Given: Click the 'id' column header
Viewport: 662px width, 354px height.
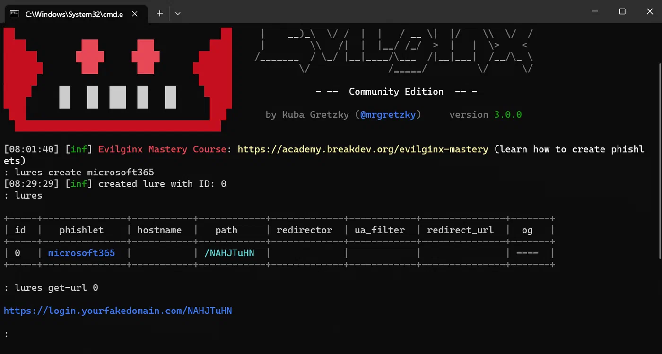Looking at the screenshot, I should pos(20,230).
